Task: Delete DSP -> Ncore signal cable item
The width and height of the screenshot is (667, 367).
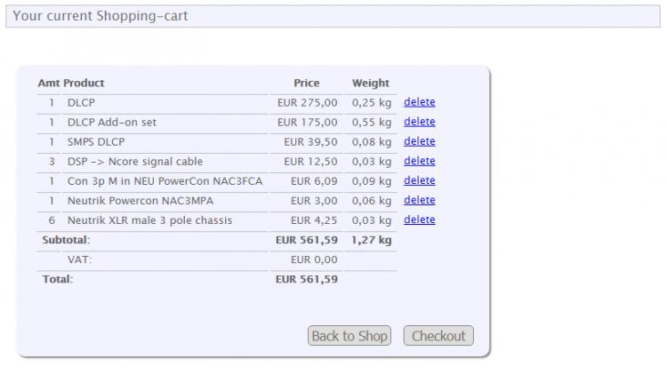Action: click(419, 161)
